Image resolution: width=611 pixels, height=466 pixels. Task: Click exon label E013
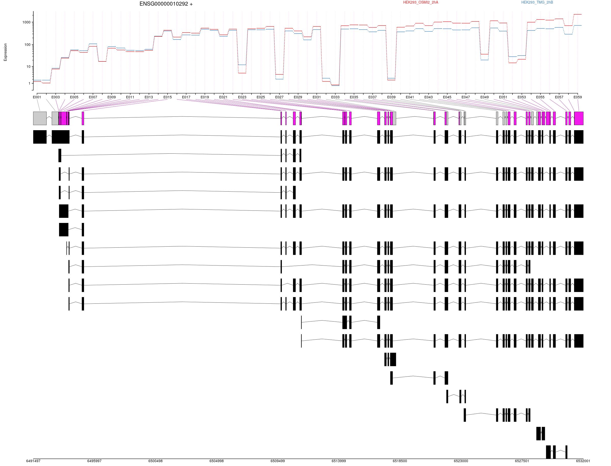[148, 97]
